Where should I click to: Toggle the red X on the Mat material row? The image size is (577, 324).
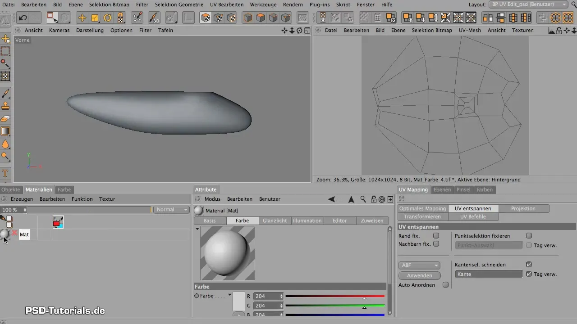14,233
